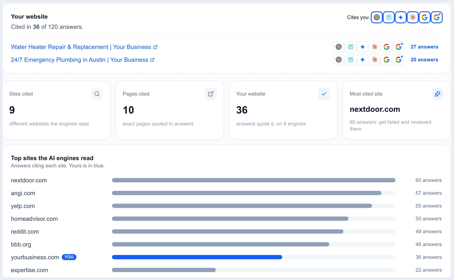This screenshot has height=280, width=454.
Task: Click the Gemini sparkle icon in Water Heater Repair row
Action: (x=363, y=47)
